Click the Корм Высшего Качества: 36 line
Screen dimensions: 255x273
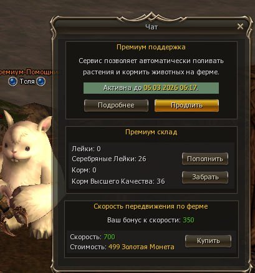click(x=118, y=181)
